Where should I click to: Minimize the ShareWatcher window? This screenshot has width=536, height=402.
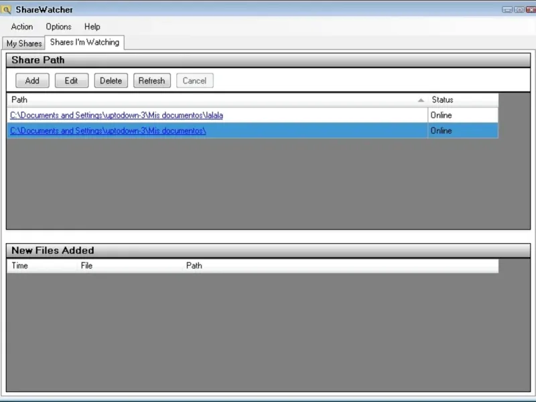click(x=507, y=9)
